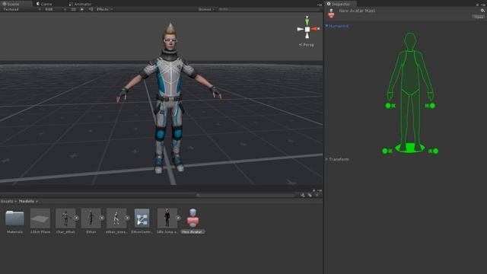Toggle the 2D view button in Scene toolbar

pos(73,9)
